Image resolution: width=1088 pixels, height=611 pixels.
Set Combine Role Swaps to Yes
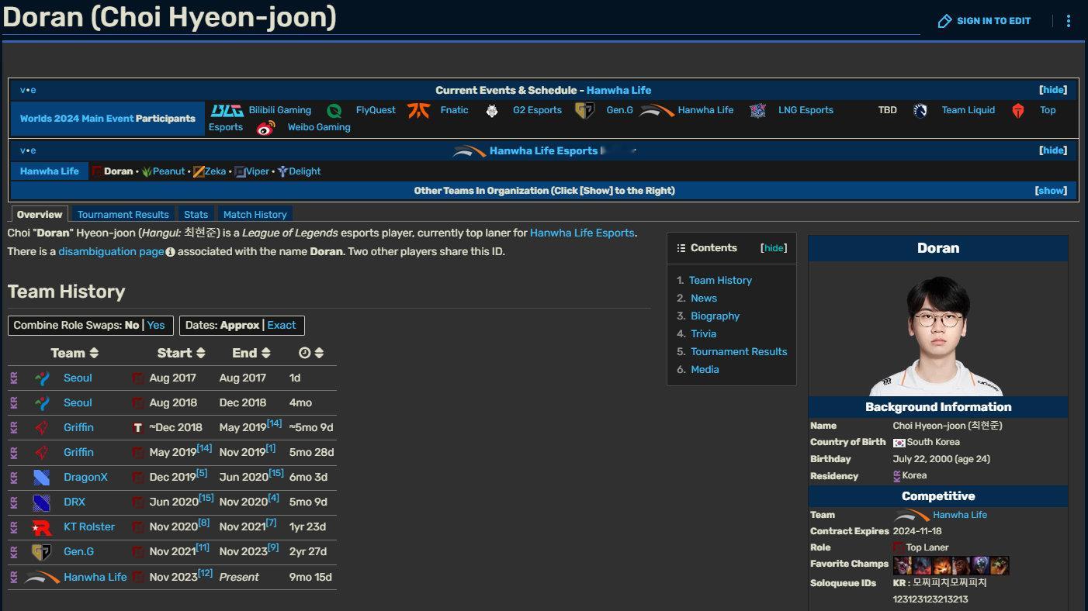click(156, 325)
